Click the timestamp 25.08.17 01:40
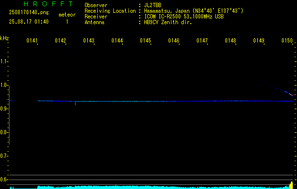This screenshot has width=297, height=189. point(29,22)
